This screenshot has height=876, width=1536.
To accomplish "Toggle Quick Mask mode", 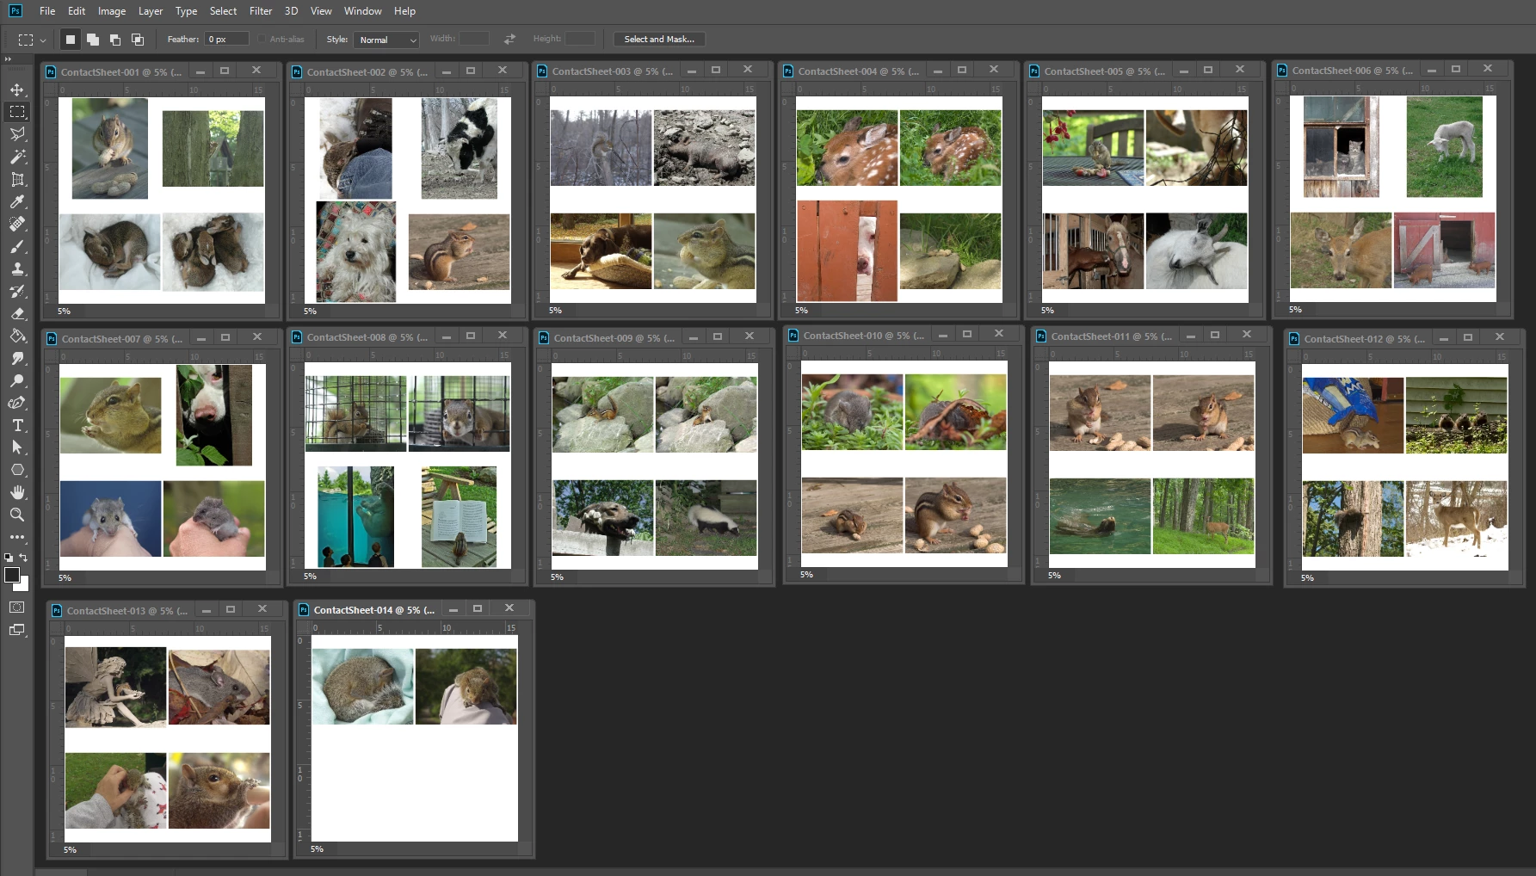I will point(17,608).
